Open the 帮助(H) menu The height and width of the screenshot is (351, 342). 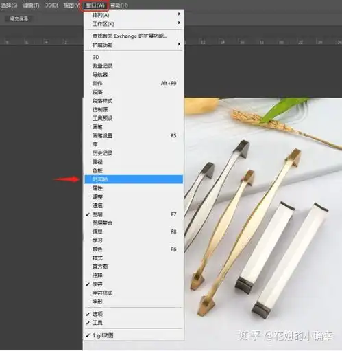119,5
